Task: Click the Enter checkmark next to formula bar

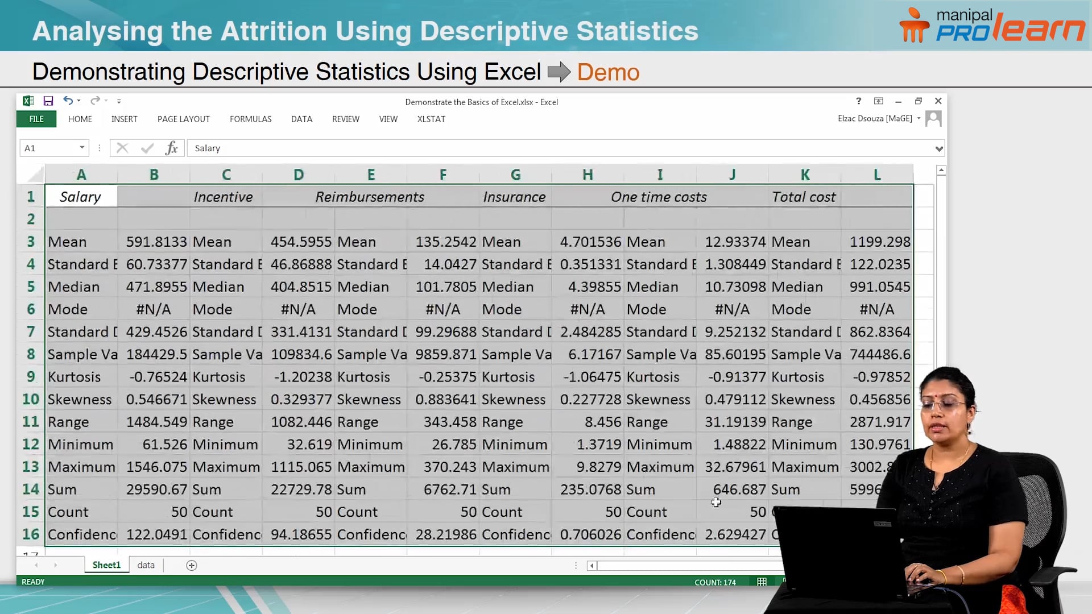Action: click(146, 148)
